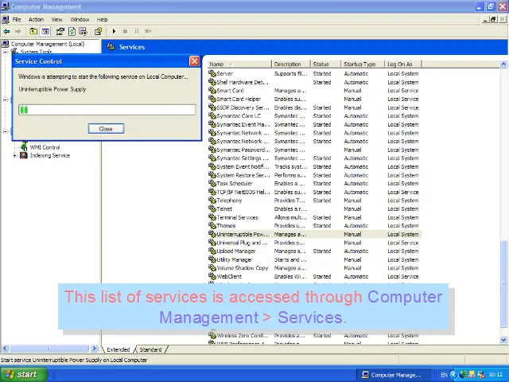This screenshot has width=509, height=382.
Task: Switch to the Standard tab
Action: (150, 349)
